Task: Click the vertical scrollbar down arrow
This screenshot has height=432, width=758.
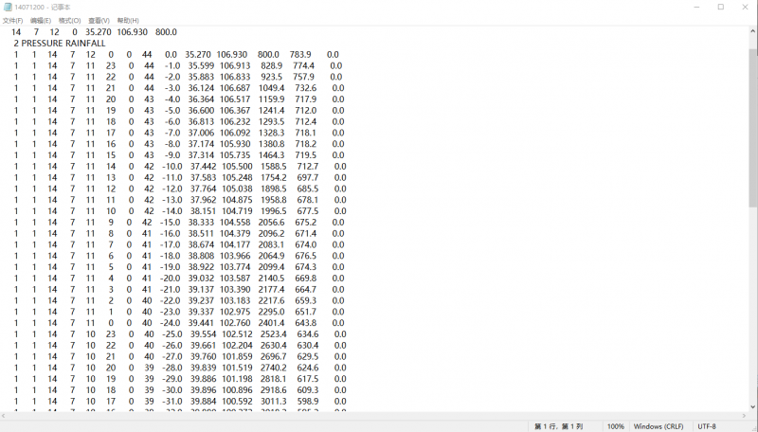Action: pos(753,405)
